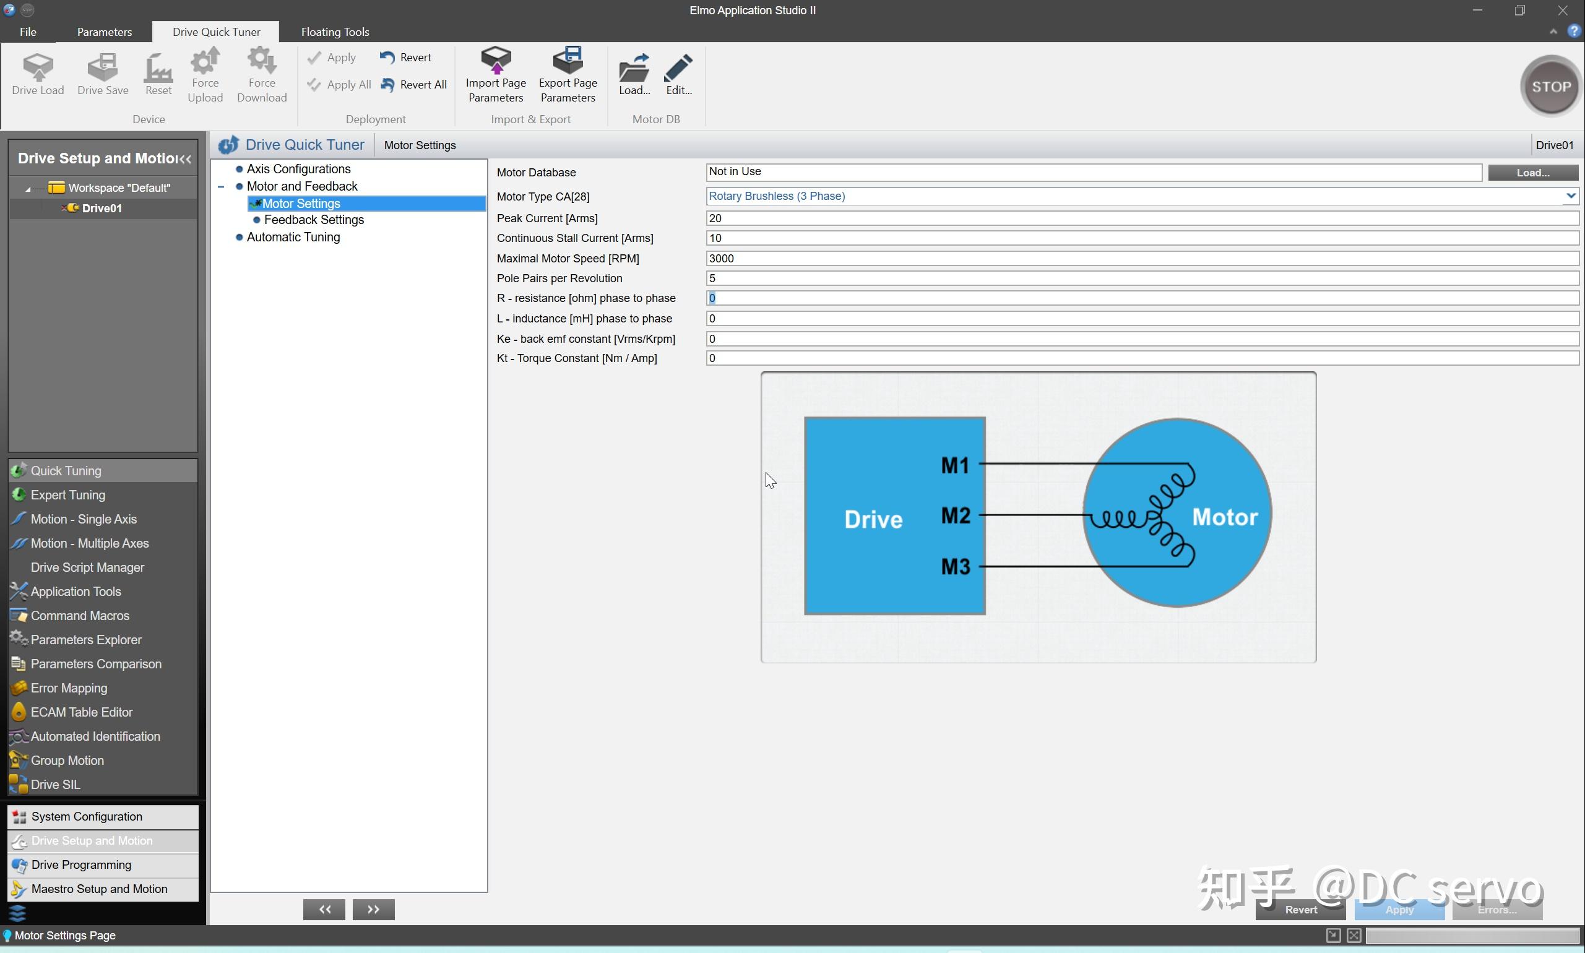This screenshot has height=953, width=1585.
Task: Click the next page double-arrow button
Action: click(x=373, y=909)
